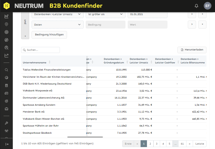Click the Erste pagination button

pyautogui.click(x=128, y=144)
